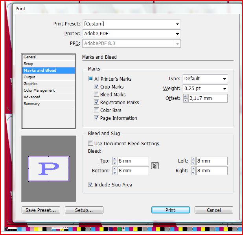Uncheck Crop Marks checkbox

click(96, 86)
